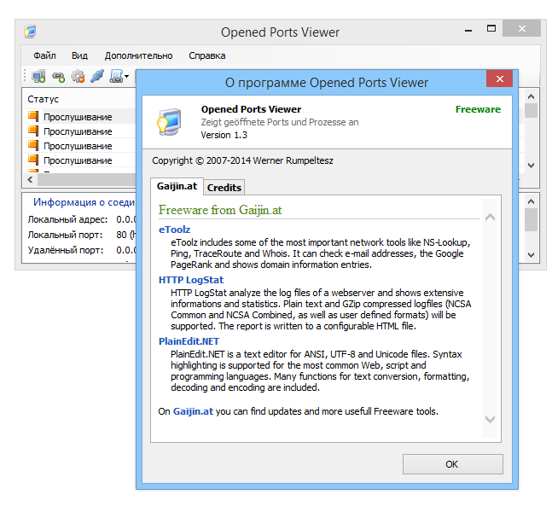Select the Gaijin.at tab
The height and width of the screenshot is (506, 552).
(x=177, y=186)
